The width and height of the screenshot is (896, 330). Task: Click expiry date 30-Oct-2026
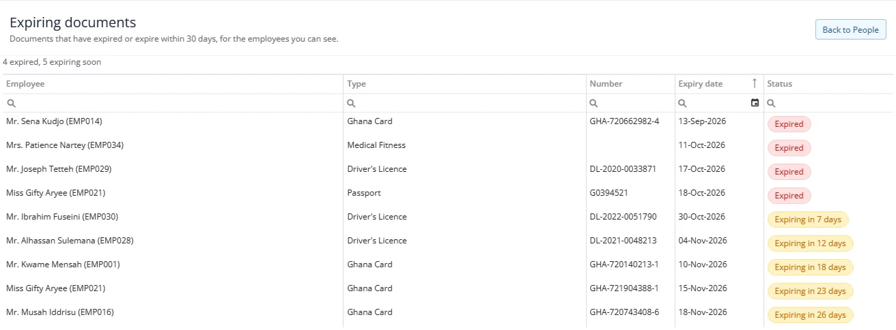(x=702, y=217)
